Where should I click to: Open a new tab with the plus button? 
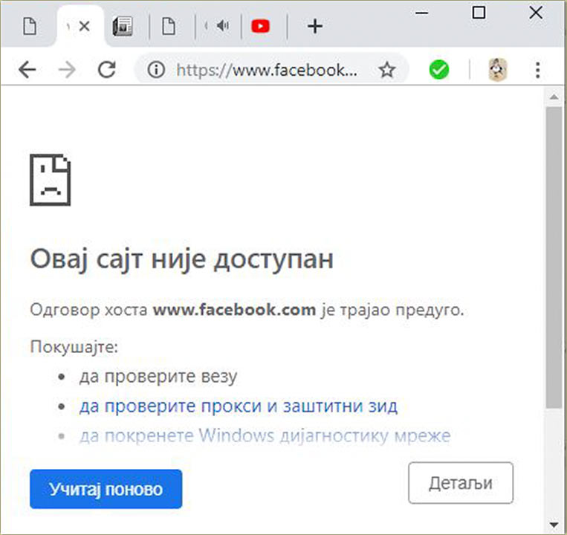[315, 27]
